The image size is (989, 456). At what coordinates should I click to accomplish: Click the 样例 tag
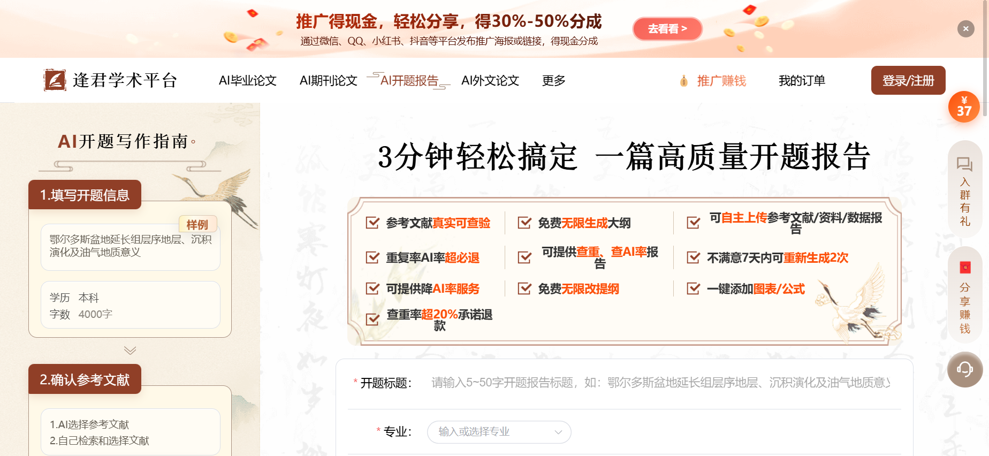[x=197, y=224]
